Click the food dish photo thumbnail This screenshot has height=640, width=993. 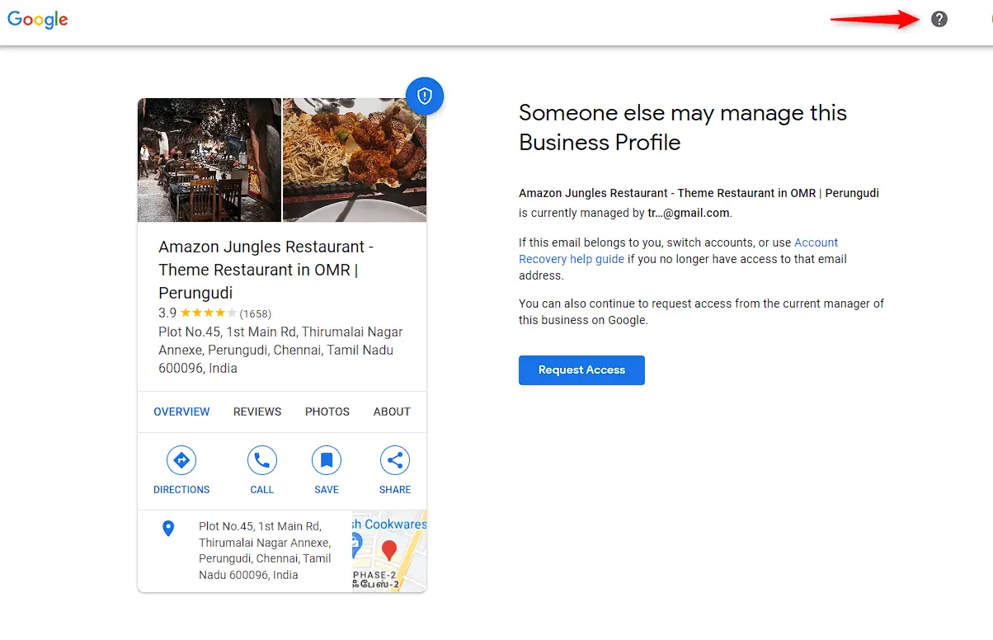(355, 160)
